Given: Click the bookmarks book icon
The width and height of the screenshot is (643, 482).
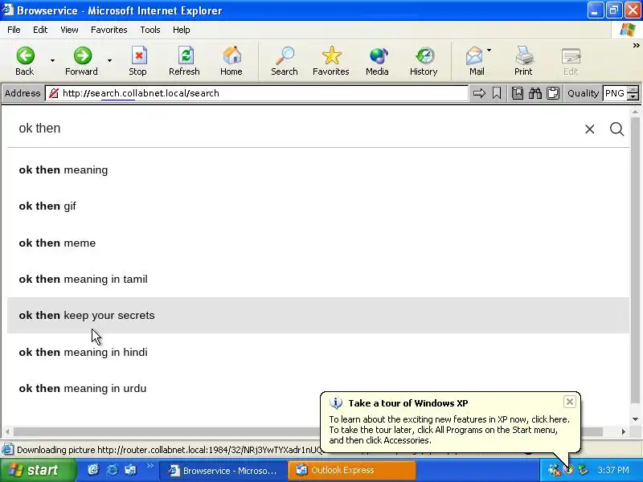Looking at the screenshot, I should [518, 93].
